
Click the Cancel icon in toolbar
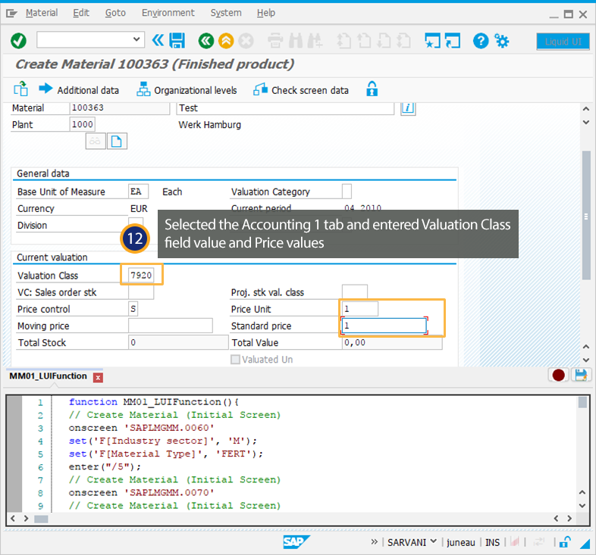click(x=246, y=41)
